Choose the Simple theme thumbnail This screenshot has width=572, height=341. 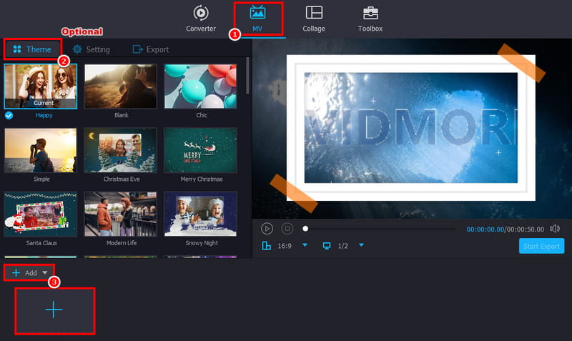point(41,150)
